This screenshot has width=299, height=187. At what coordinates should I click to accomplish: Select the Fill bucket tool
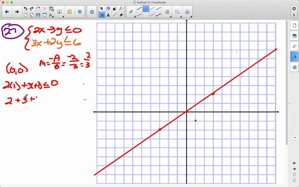[121, 8]
